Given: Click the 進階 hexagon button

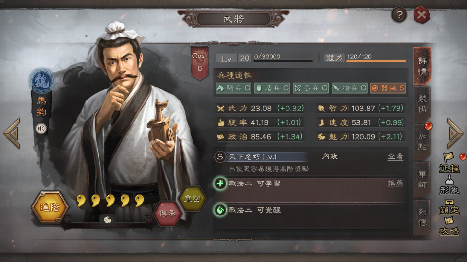Looking at the screenshot, I should [x=50, y=207].
